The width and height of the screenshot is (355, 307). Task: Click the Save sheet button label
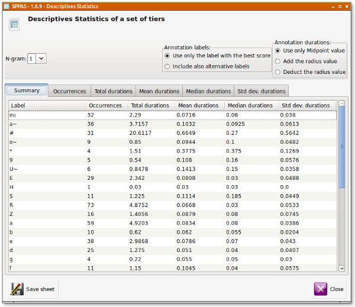[40, 289]
